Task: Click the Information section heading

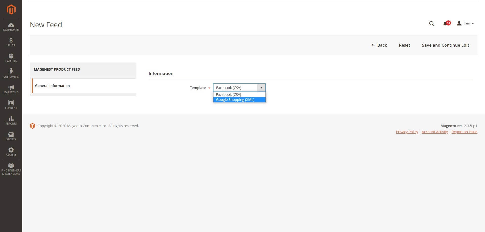Action: coord(161,73)
